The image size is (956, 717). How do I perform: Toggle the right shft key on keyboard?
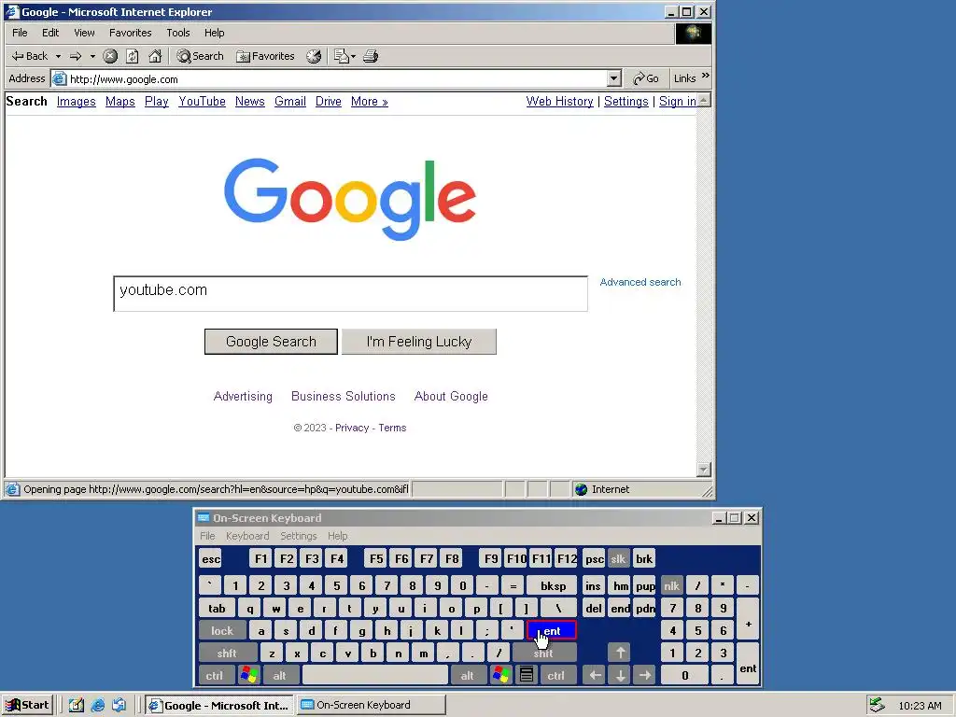[x=544, y=654]
